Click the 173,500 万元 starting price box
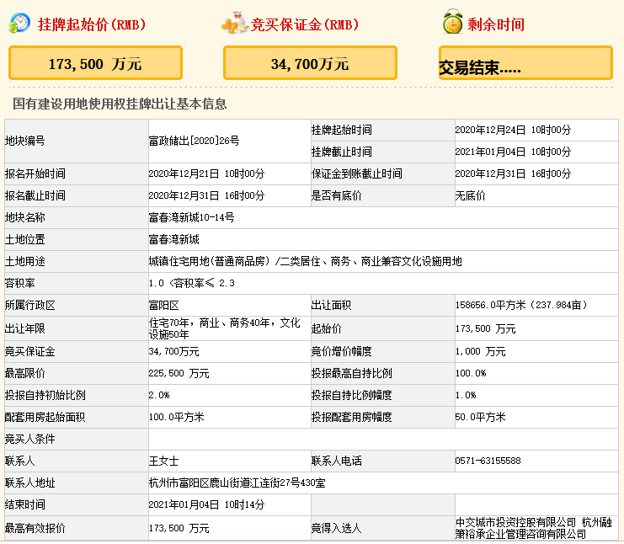The image size is (624, 544). [95, 63]
